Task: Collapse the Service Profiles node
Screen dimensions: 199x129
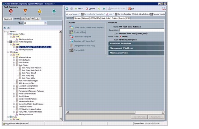Action: [8, 34]
